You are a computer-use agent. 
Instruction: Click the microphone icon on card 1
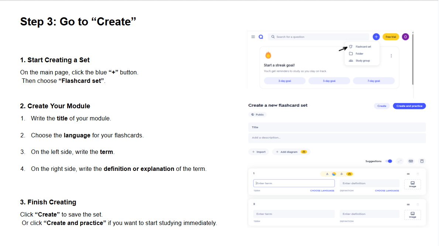point(342,174)
